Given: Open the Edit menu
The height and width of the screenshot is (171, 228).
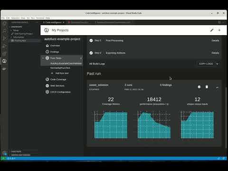Looking at the screenshot, I should 8,18.
